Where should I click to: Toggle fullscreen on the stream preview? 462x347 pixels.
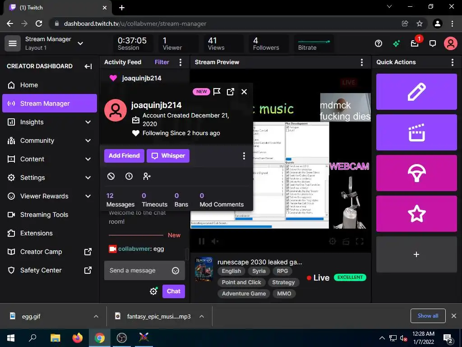[360, 241]
